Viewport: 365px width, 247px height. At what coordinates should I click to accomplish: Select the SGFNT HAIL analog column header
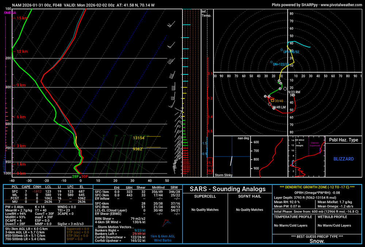pyautogui.click(x=249, y=197)
